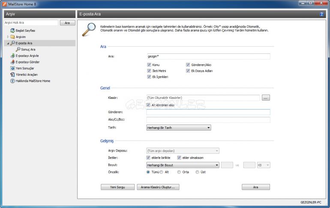Click the second size value box before KB
Image resolution: width=330 pixels, height=208 pixels.
249,165
